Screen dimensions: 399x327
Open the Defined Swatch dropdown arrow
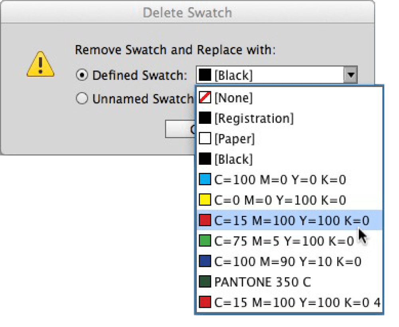coord(350,75)
